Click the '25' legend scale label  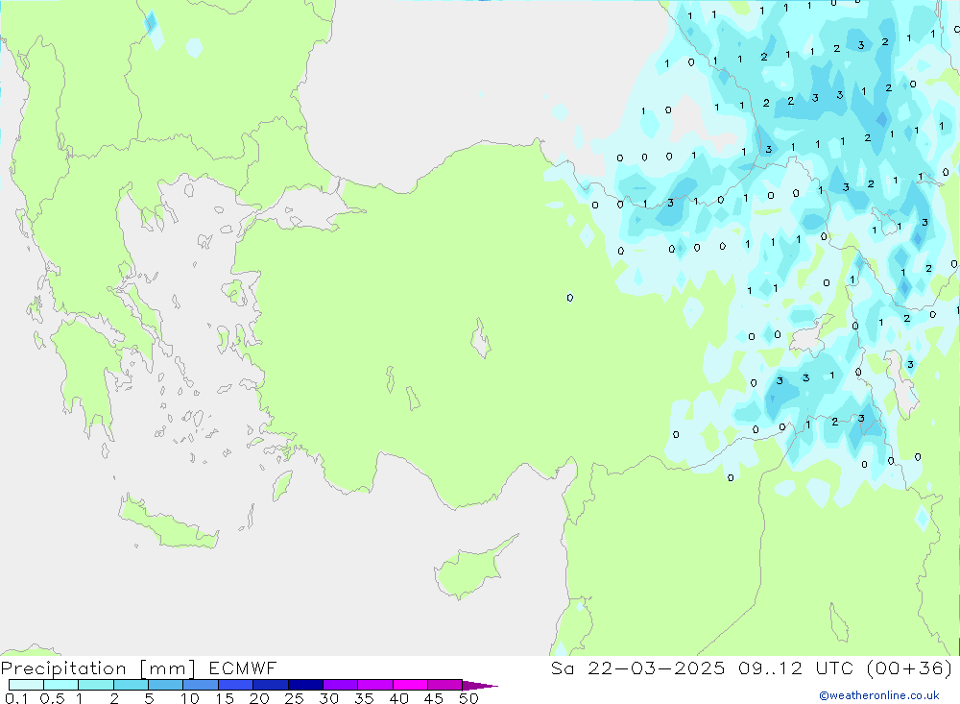click(x=294, y=698)
